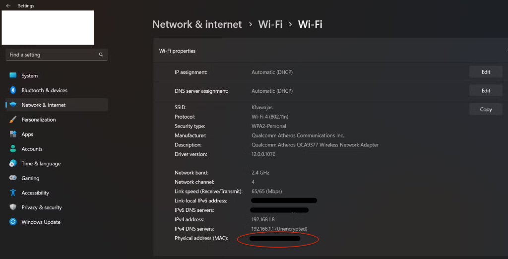Click the Gaming controller icon
508x259 pixels.
(13, 178)
